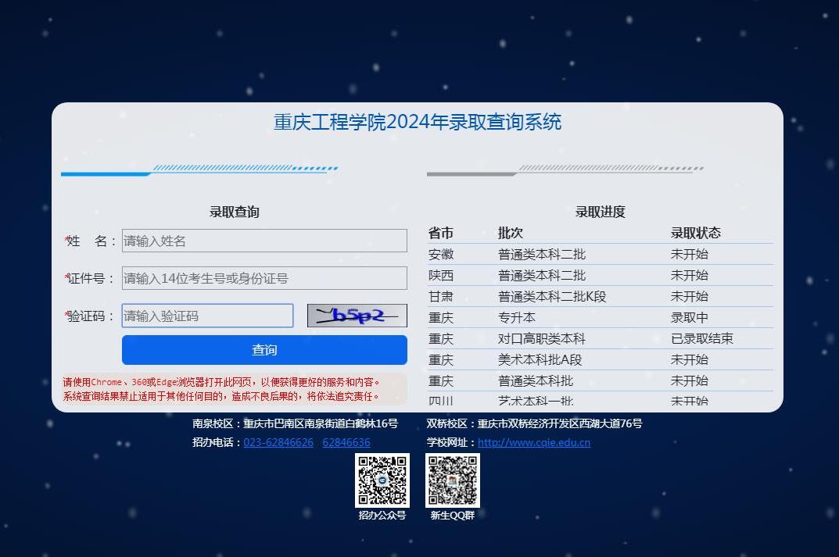The height and width of the screenshot is (557, 839).
Task: Click the 招办公众号 QR code
Action: coord(382,480)
